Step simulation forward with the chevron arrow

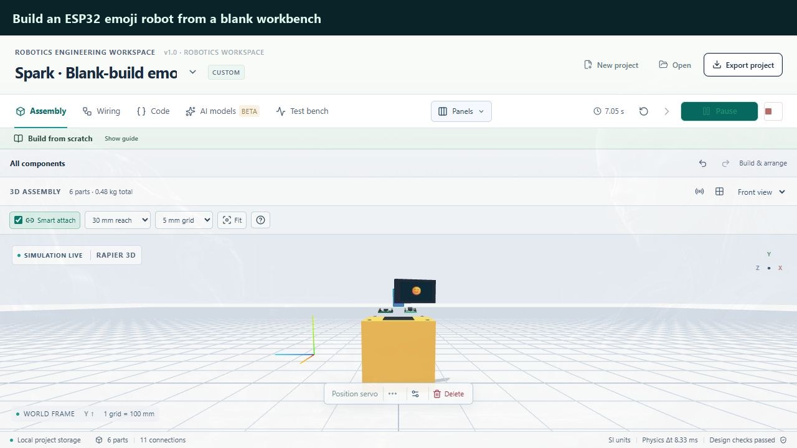[667, 111]
